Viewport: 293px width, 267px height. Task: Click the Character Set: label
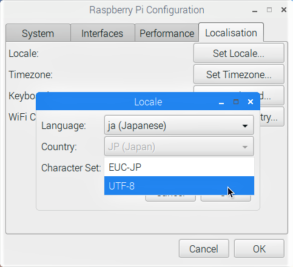[x=71, y=168]
